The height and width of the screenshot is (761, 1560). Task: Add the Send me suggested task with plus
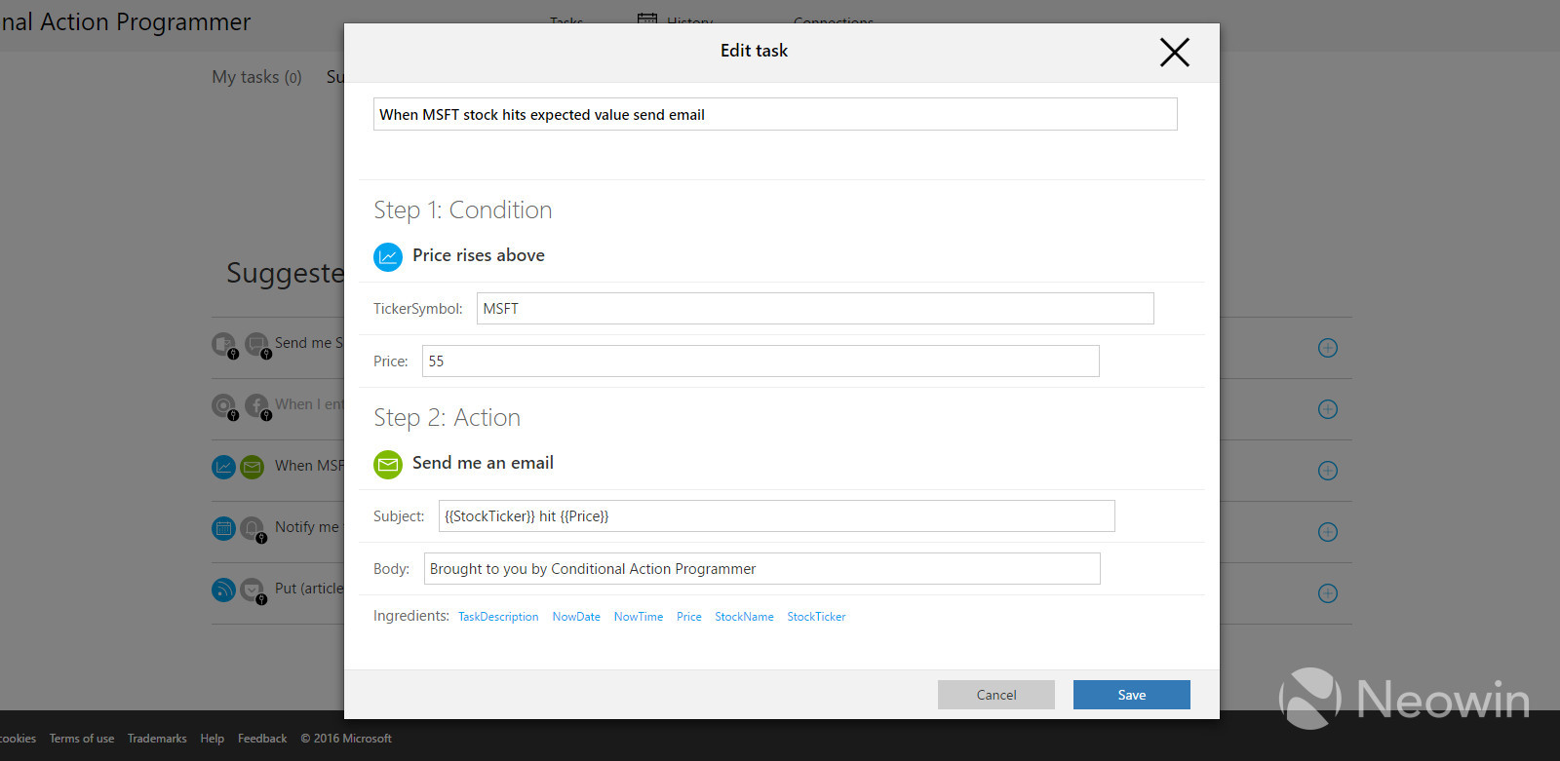(x=1328, y=348)
